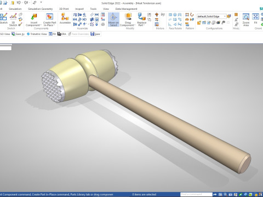Click the Save icon in the quick access toolbar
The height and width of the screenshot is (197, 263).
(x=5, y=3)
